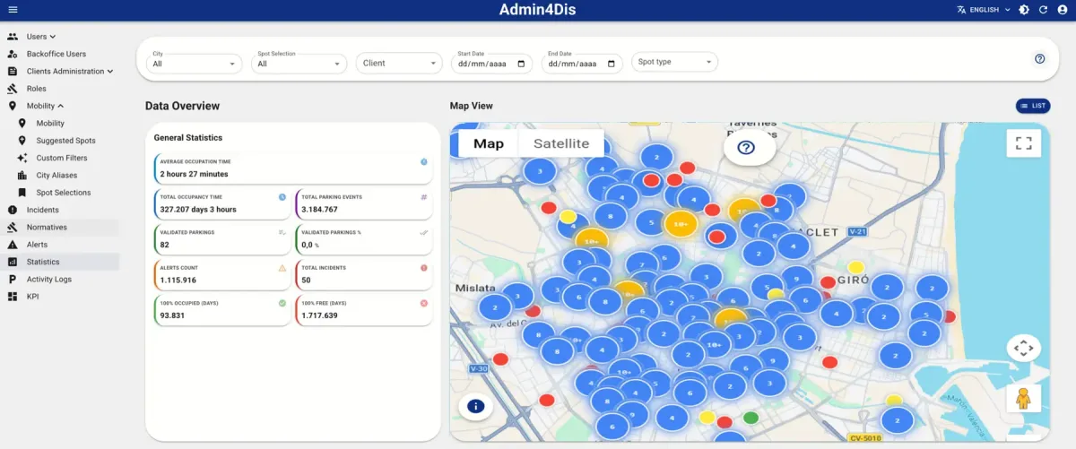Click the yellow marker near GIRO label
The width and height of the screenshot is (1076, 449).
856,267
